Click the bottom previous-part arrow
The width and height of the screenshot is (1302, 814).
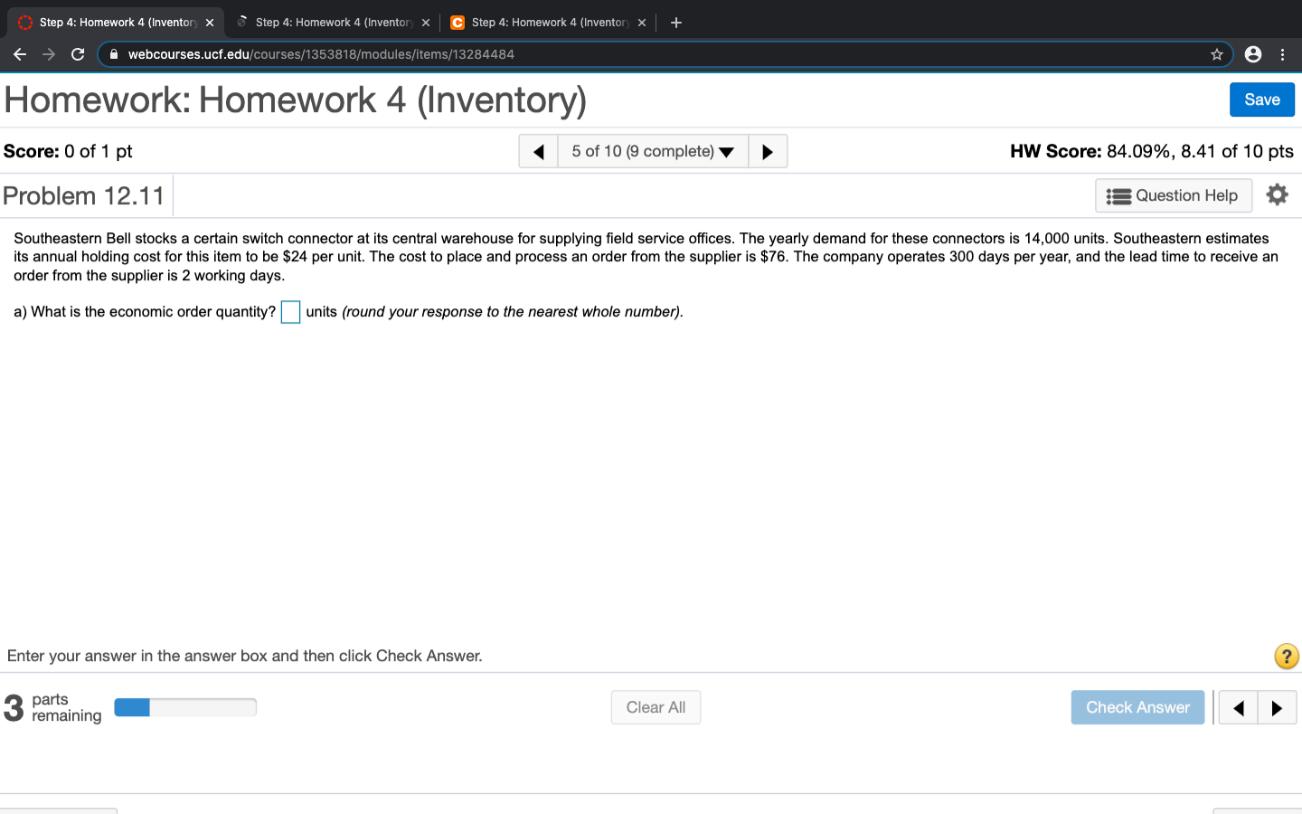click(x=1239, y=707)
